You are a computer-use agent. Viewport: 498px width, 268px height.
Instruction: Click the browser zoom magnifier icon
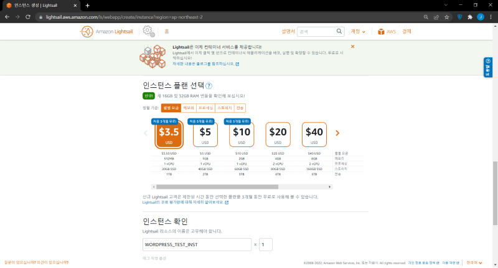[426, 17]
